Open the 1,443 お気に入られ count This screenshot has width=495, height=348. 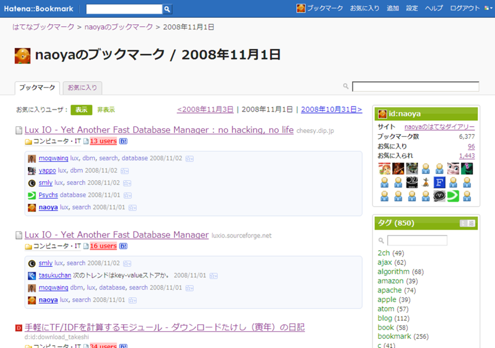click(x=467, y=156)
